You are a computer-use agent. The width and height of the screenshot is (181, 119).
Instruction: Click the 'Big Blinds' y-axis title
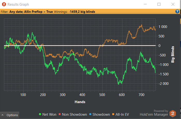[x=172, y=54]
